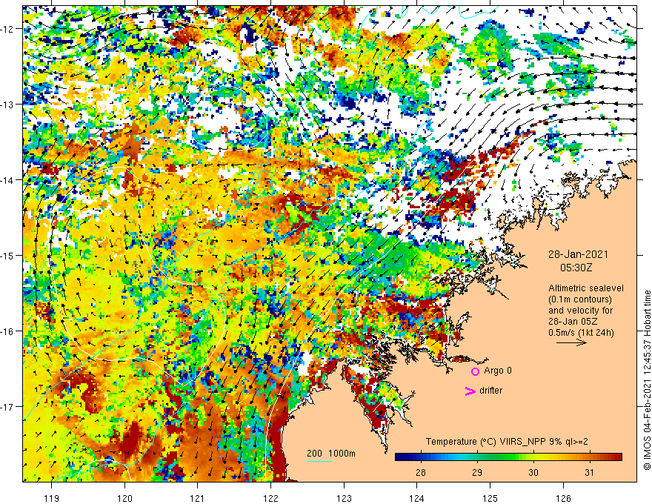Viewport: 652px width, 504px height.
Task: Click the '28-Jan 05Z' text line
Action: pyautogui.click(x=573, y=322)
